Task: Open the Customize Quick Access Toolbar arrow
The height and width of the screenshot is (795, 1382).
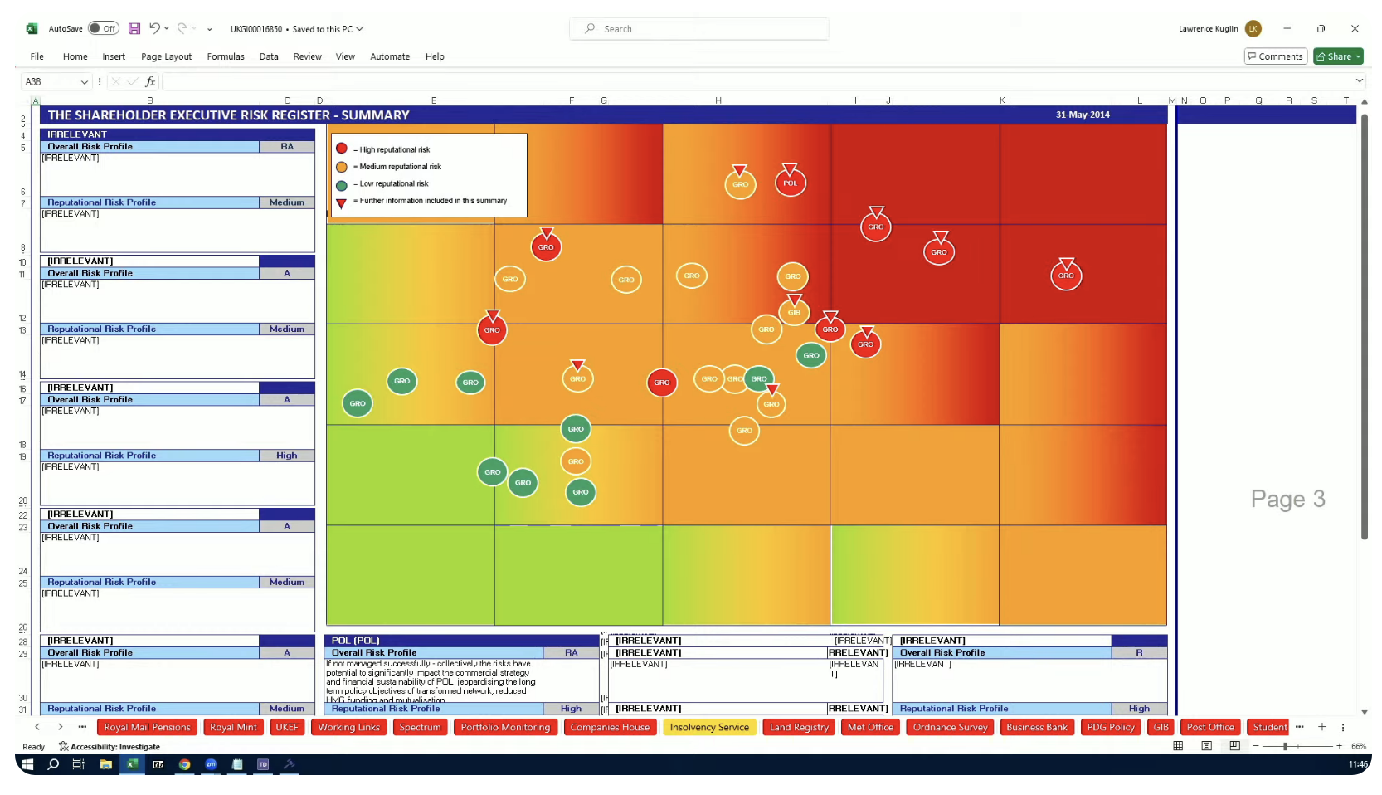Action: click(210, 28)
